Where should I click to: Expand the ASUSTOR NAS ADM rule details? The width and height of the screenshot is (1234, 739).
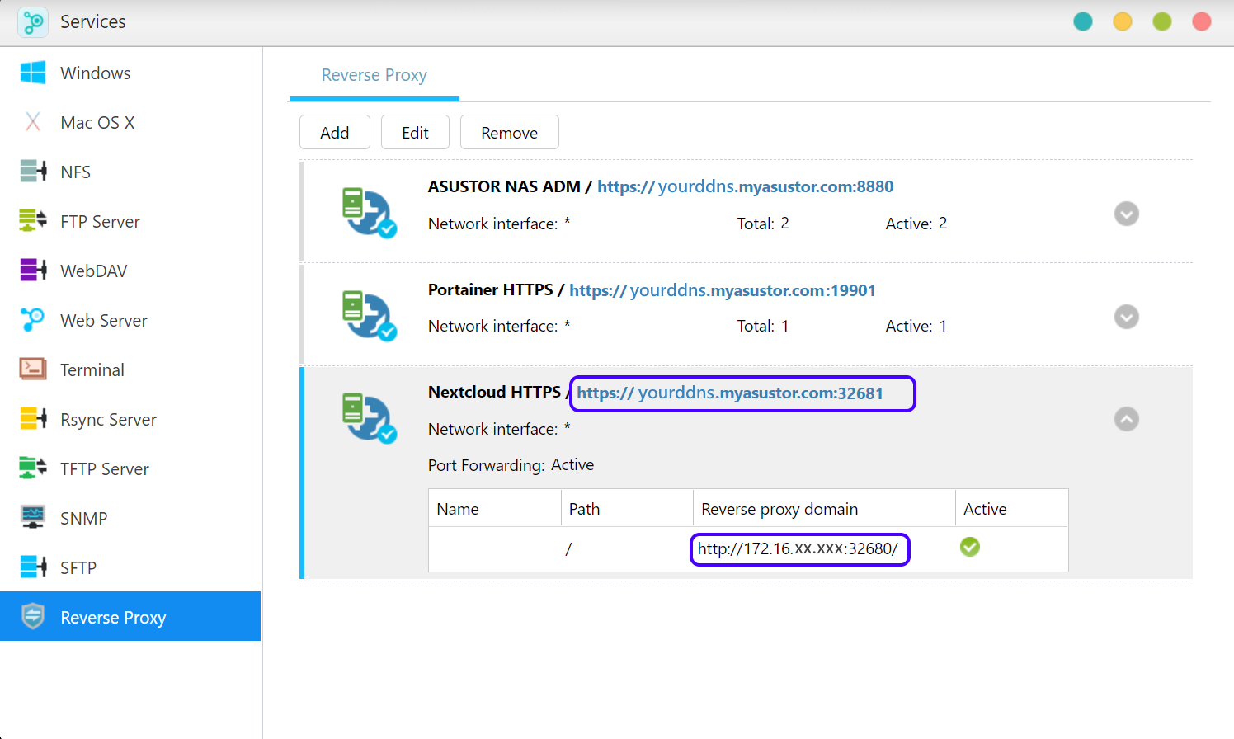coord(1127,214)
